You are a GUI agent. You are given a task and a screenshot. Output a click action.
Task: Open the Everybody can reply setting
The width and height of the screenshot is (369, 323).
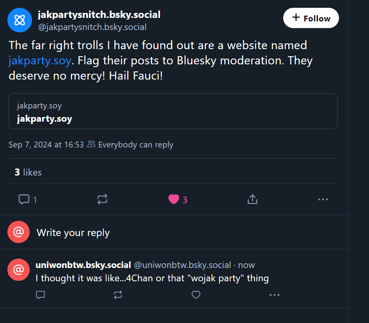point(131,145)
